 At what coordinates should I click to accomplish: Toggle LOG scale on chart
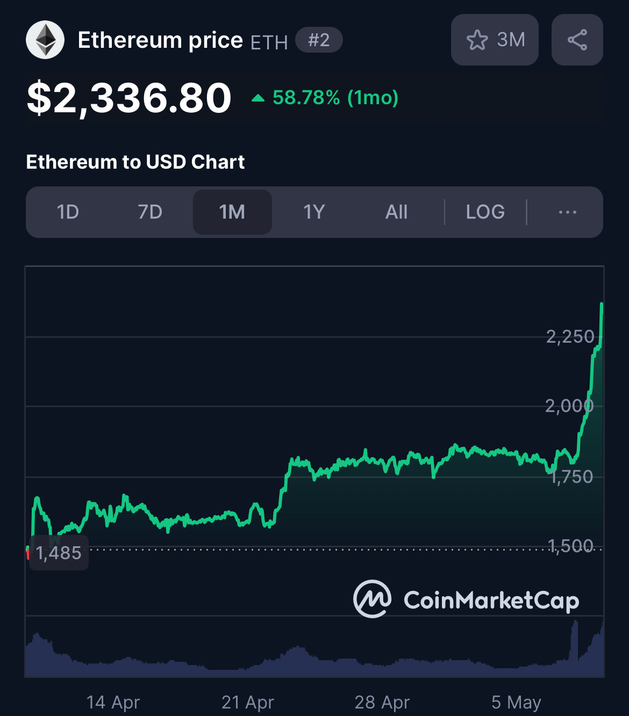pos(485,212)
